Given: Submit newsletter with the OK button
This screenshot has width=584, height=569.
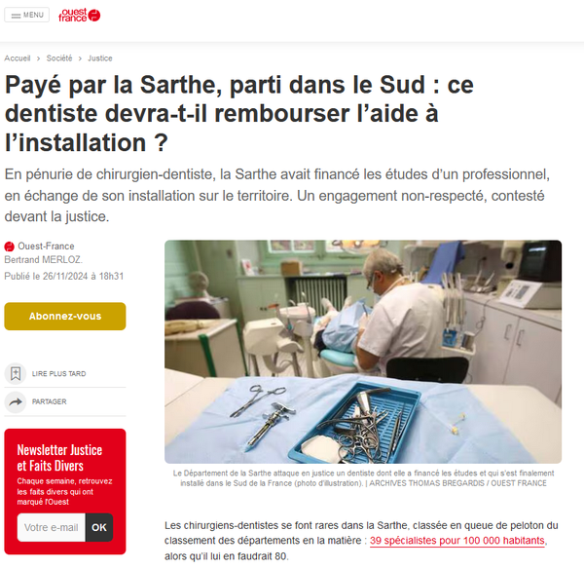Looking at the screenshot, I should [99, 528].
